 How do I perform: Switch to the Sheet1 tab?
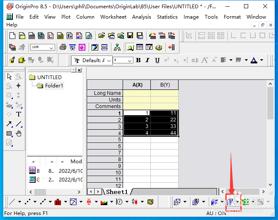(x=117, y=192)
